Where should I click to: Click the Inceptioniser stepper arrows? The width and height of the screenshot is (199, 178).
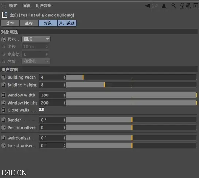tap(64, 145)
